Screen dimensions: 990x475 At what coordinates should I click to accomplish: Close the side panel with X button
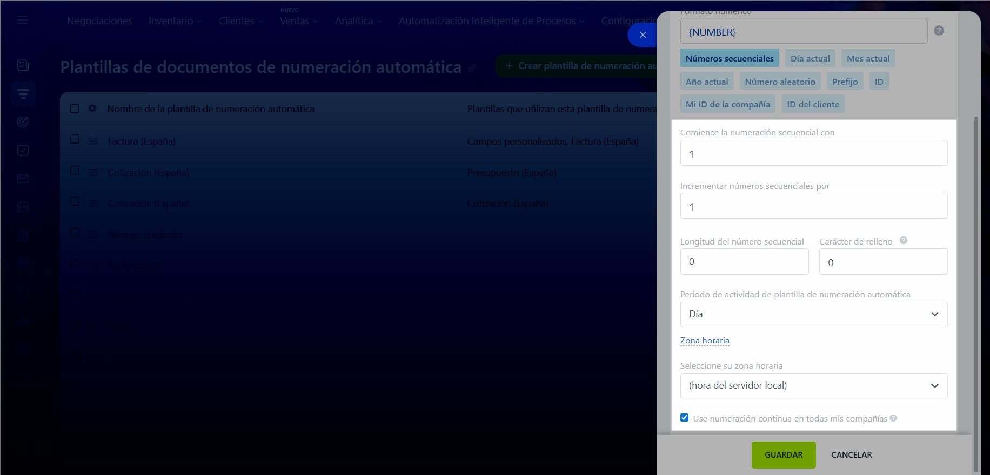pyautogui.click(x=643, y=35)
